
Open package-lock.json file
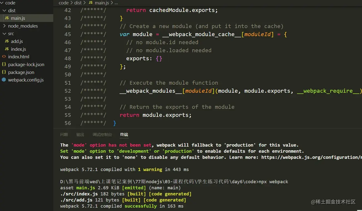click(x=26, y=64)
